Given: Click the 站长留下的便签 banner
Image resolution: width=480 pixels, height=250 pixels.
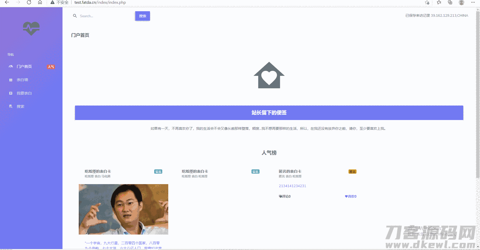Looking at the screenshot, I should click(x=269, y=113).
